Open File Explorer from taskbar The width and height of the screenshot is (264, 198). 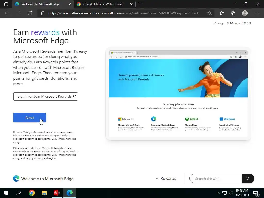[x=44, y=193]
